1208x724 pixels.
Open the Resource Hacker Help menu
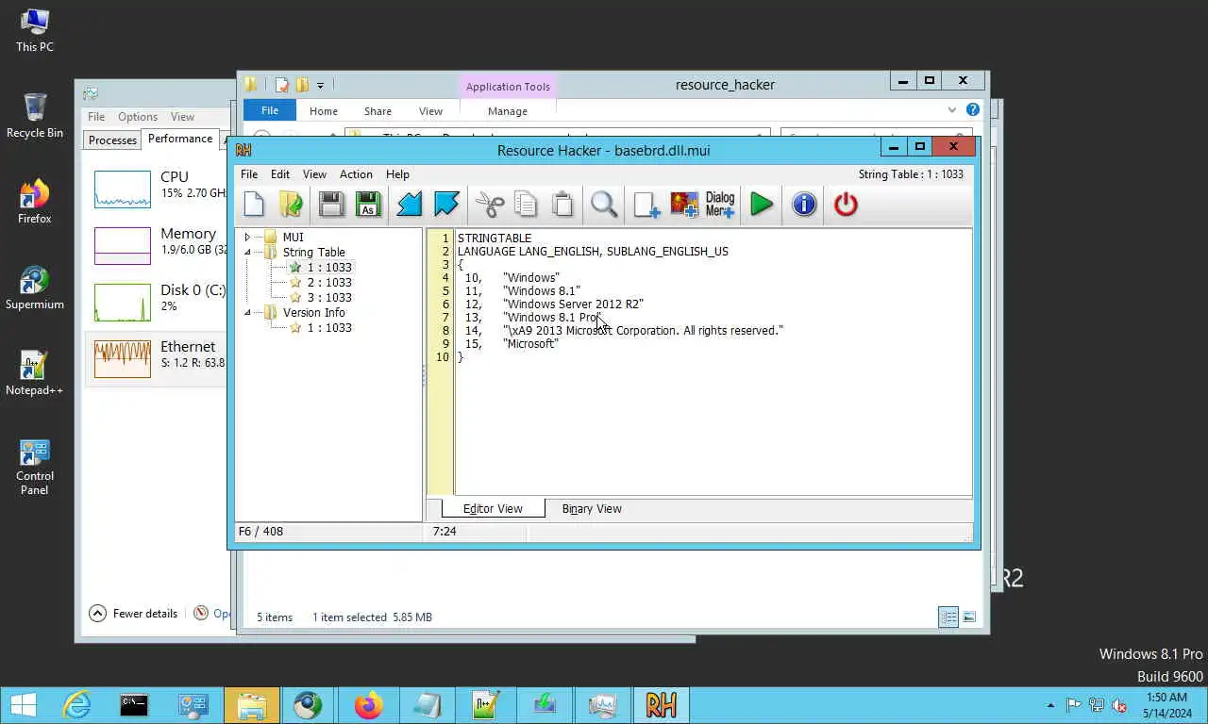pyautogui.click(x=397, y=174)
